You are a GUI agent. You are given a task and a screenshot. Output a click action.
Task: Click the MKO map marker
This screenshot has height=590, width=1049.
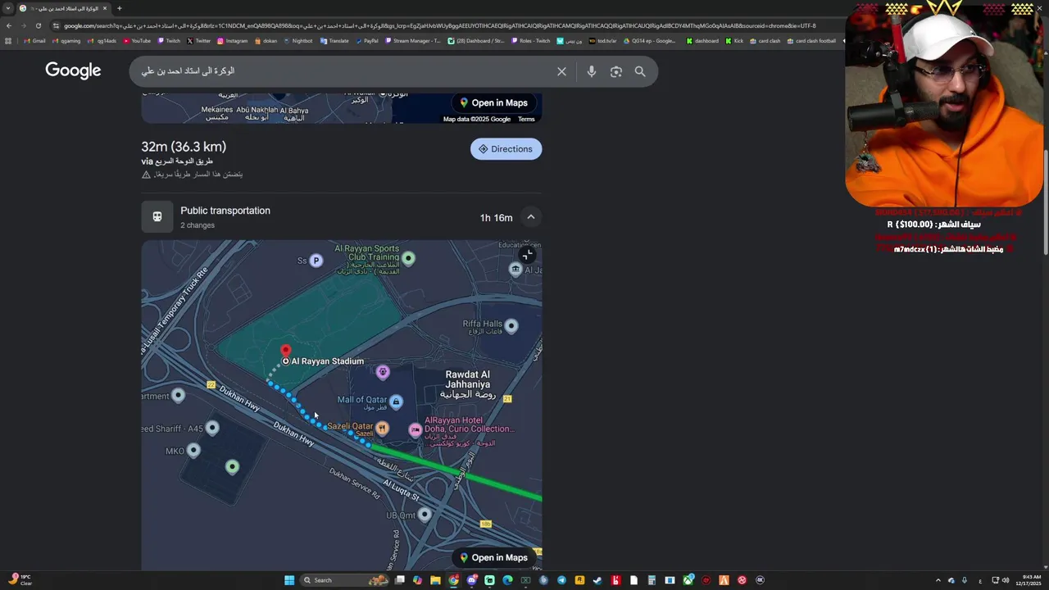point(193,450)
